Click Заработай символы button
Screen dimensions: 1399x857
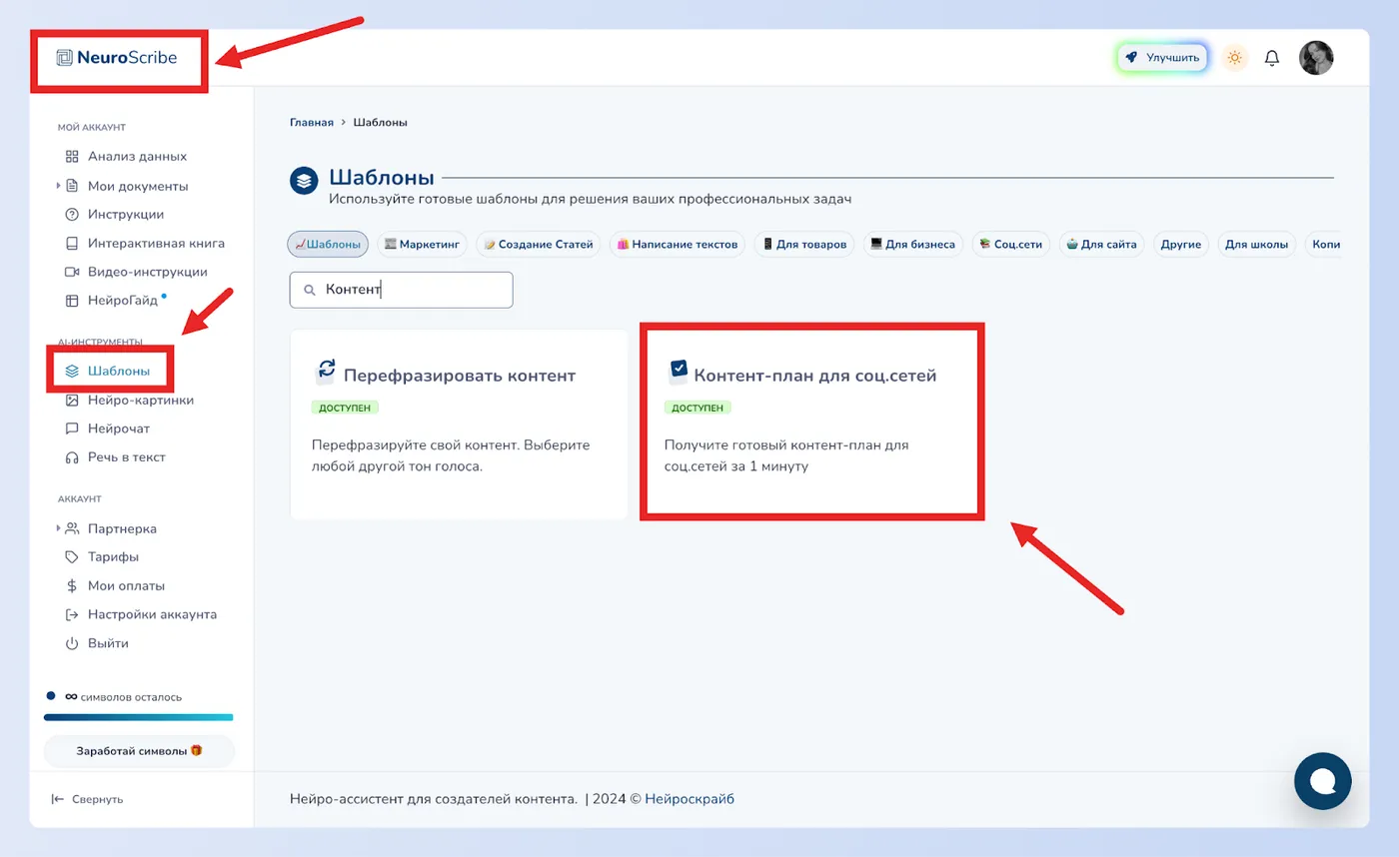tap(139, 750)
